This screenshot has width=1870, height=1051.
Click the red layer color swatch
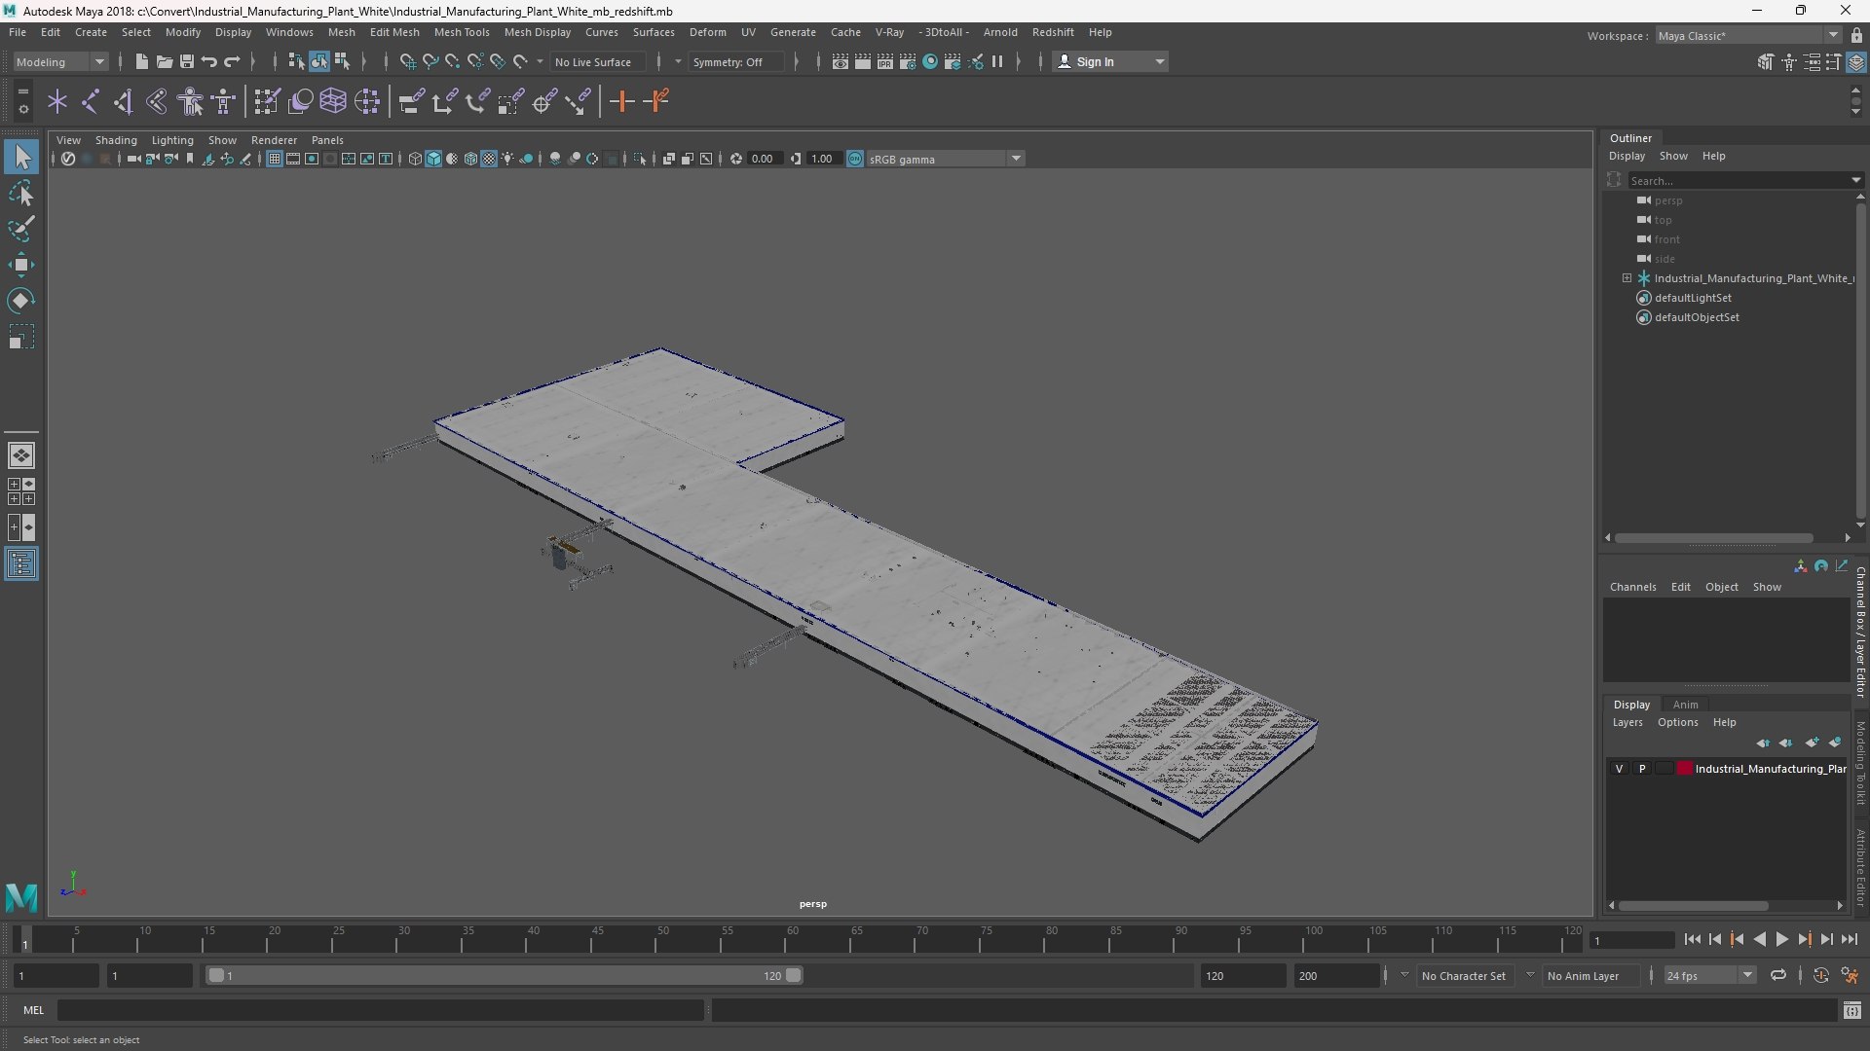point(1684,769)
